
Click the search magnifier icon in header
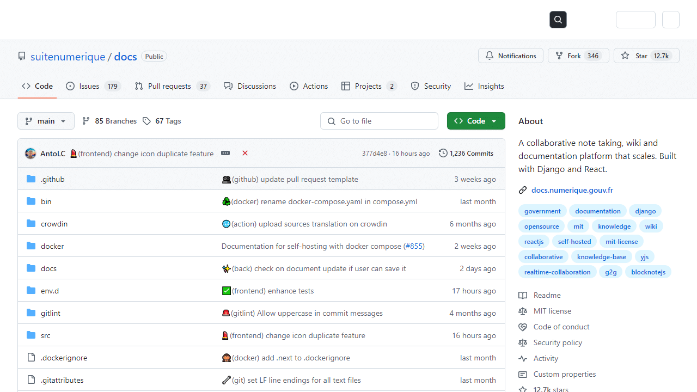[x=558, y=20]
